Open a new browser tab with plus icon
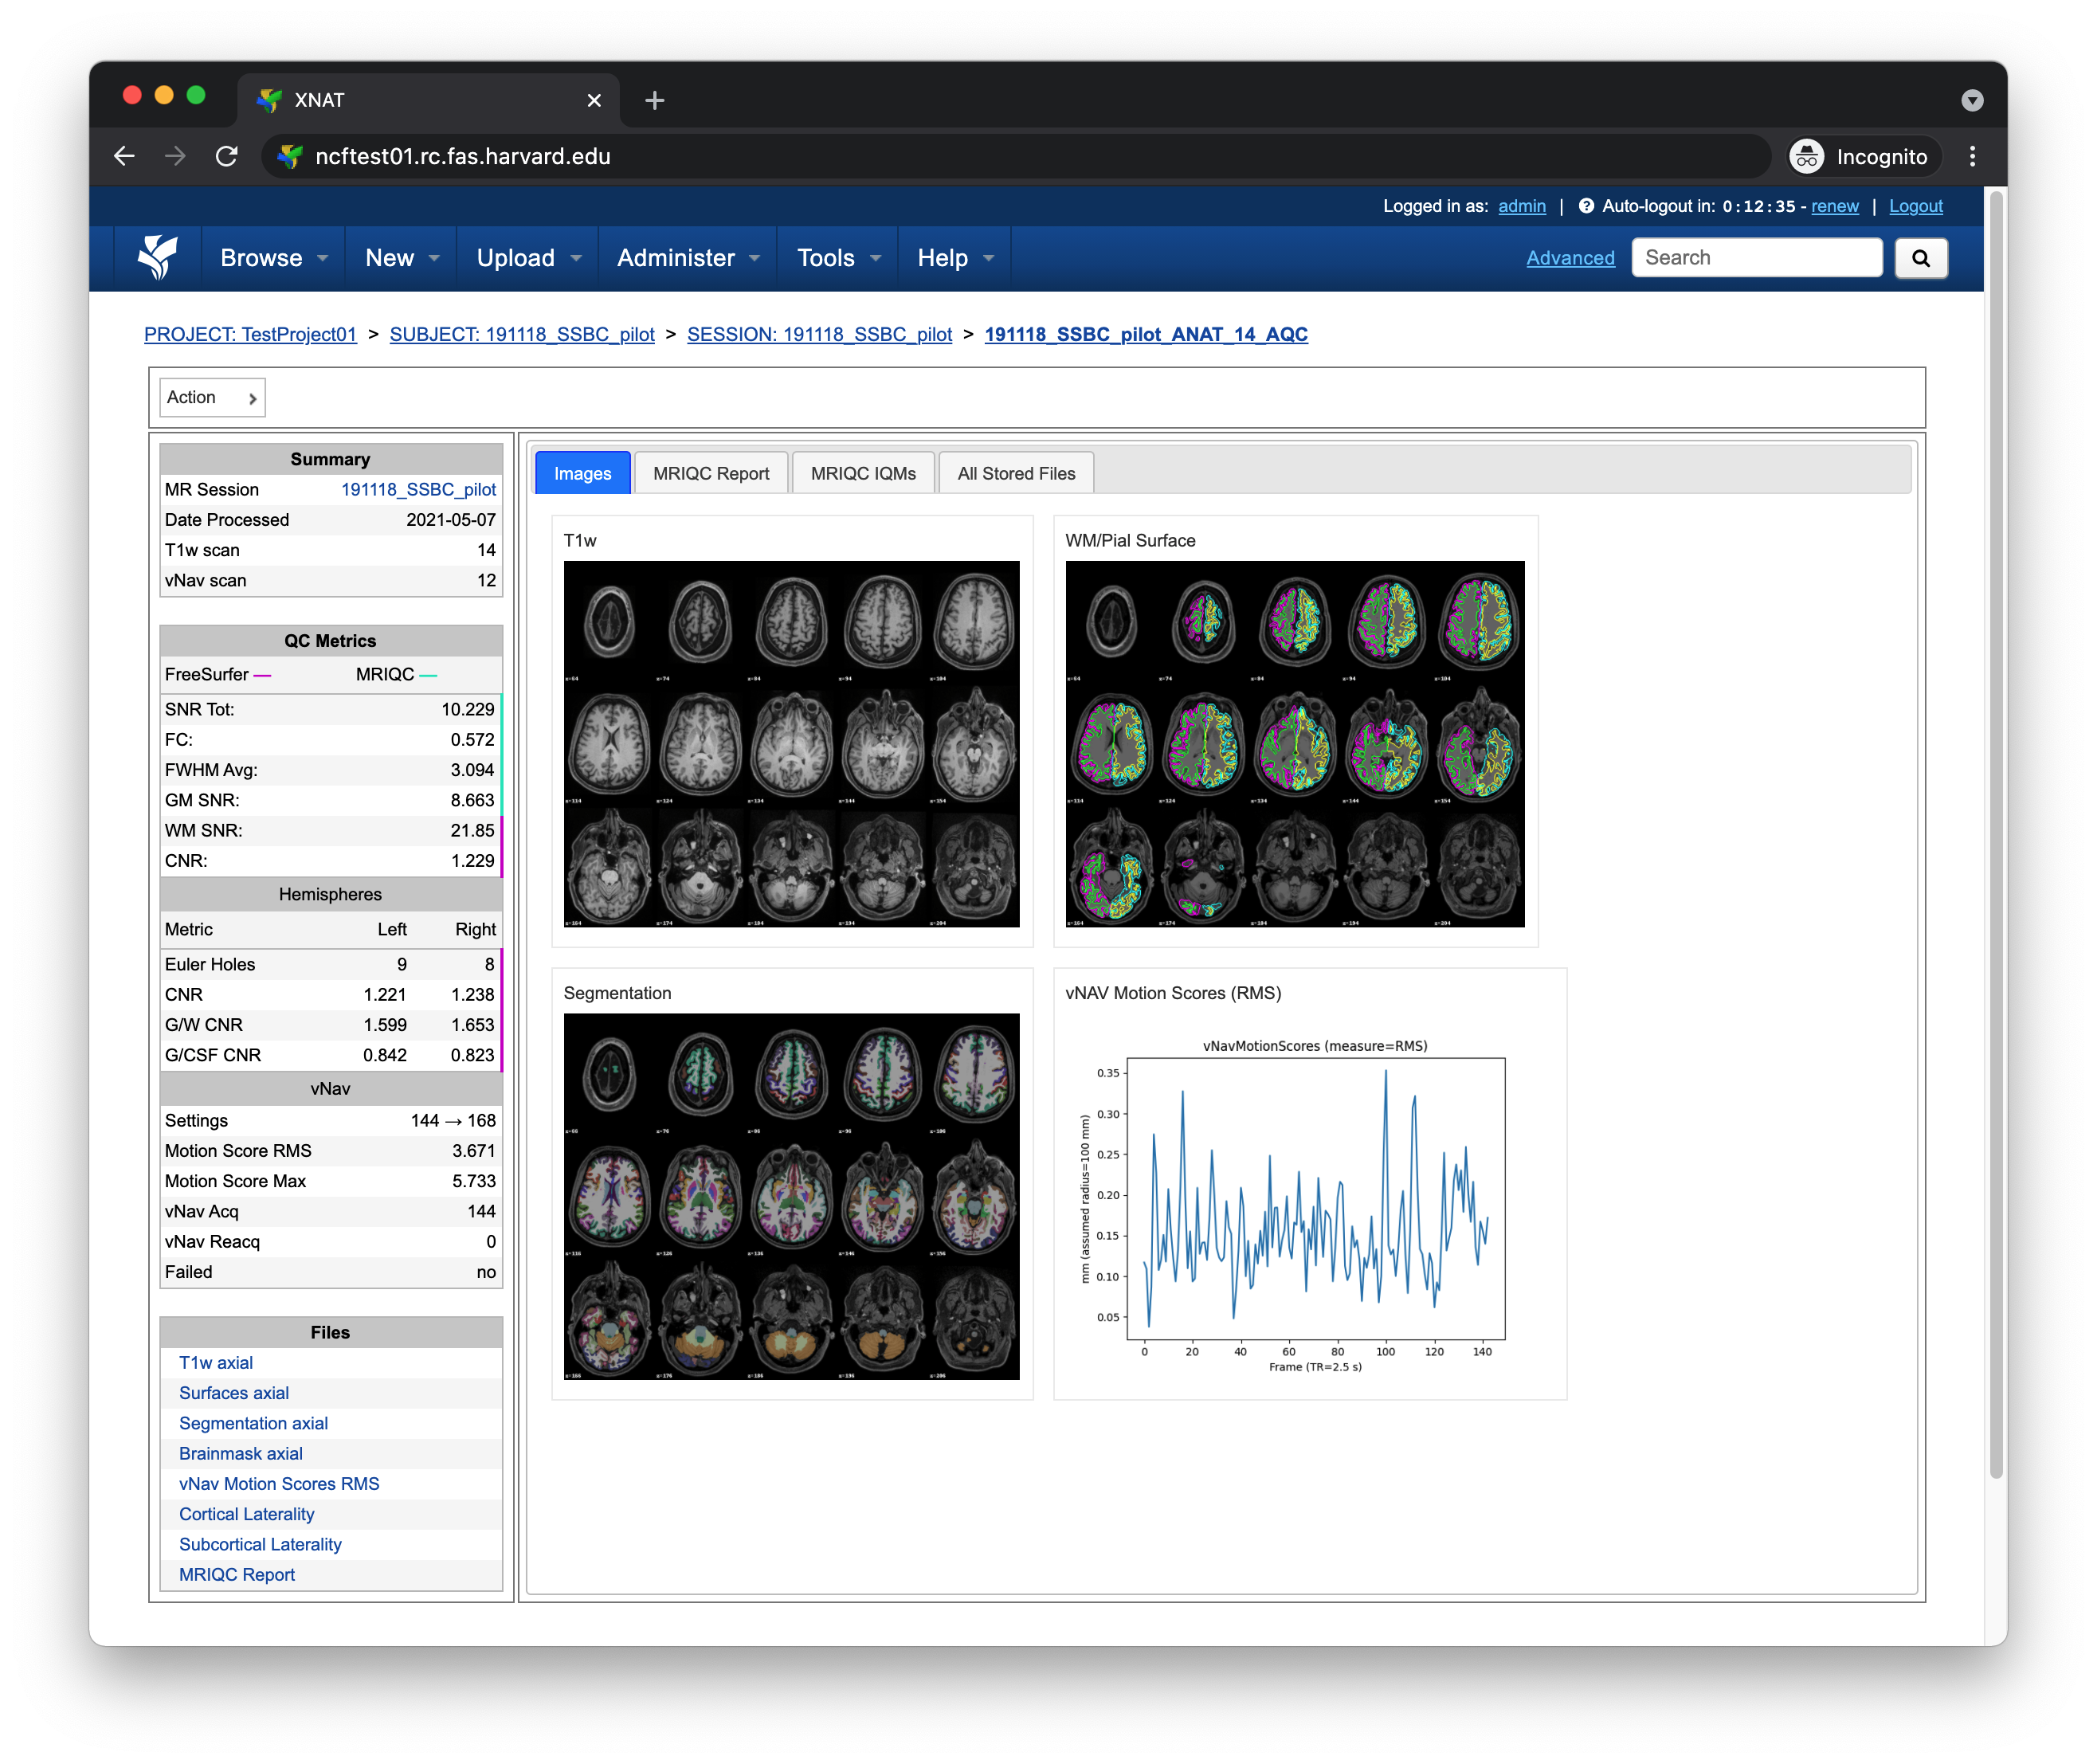The image size is (2097, 1764). pos(654,100)
